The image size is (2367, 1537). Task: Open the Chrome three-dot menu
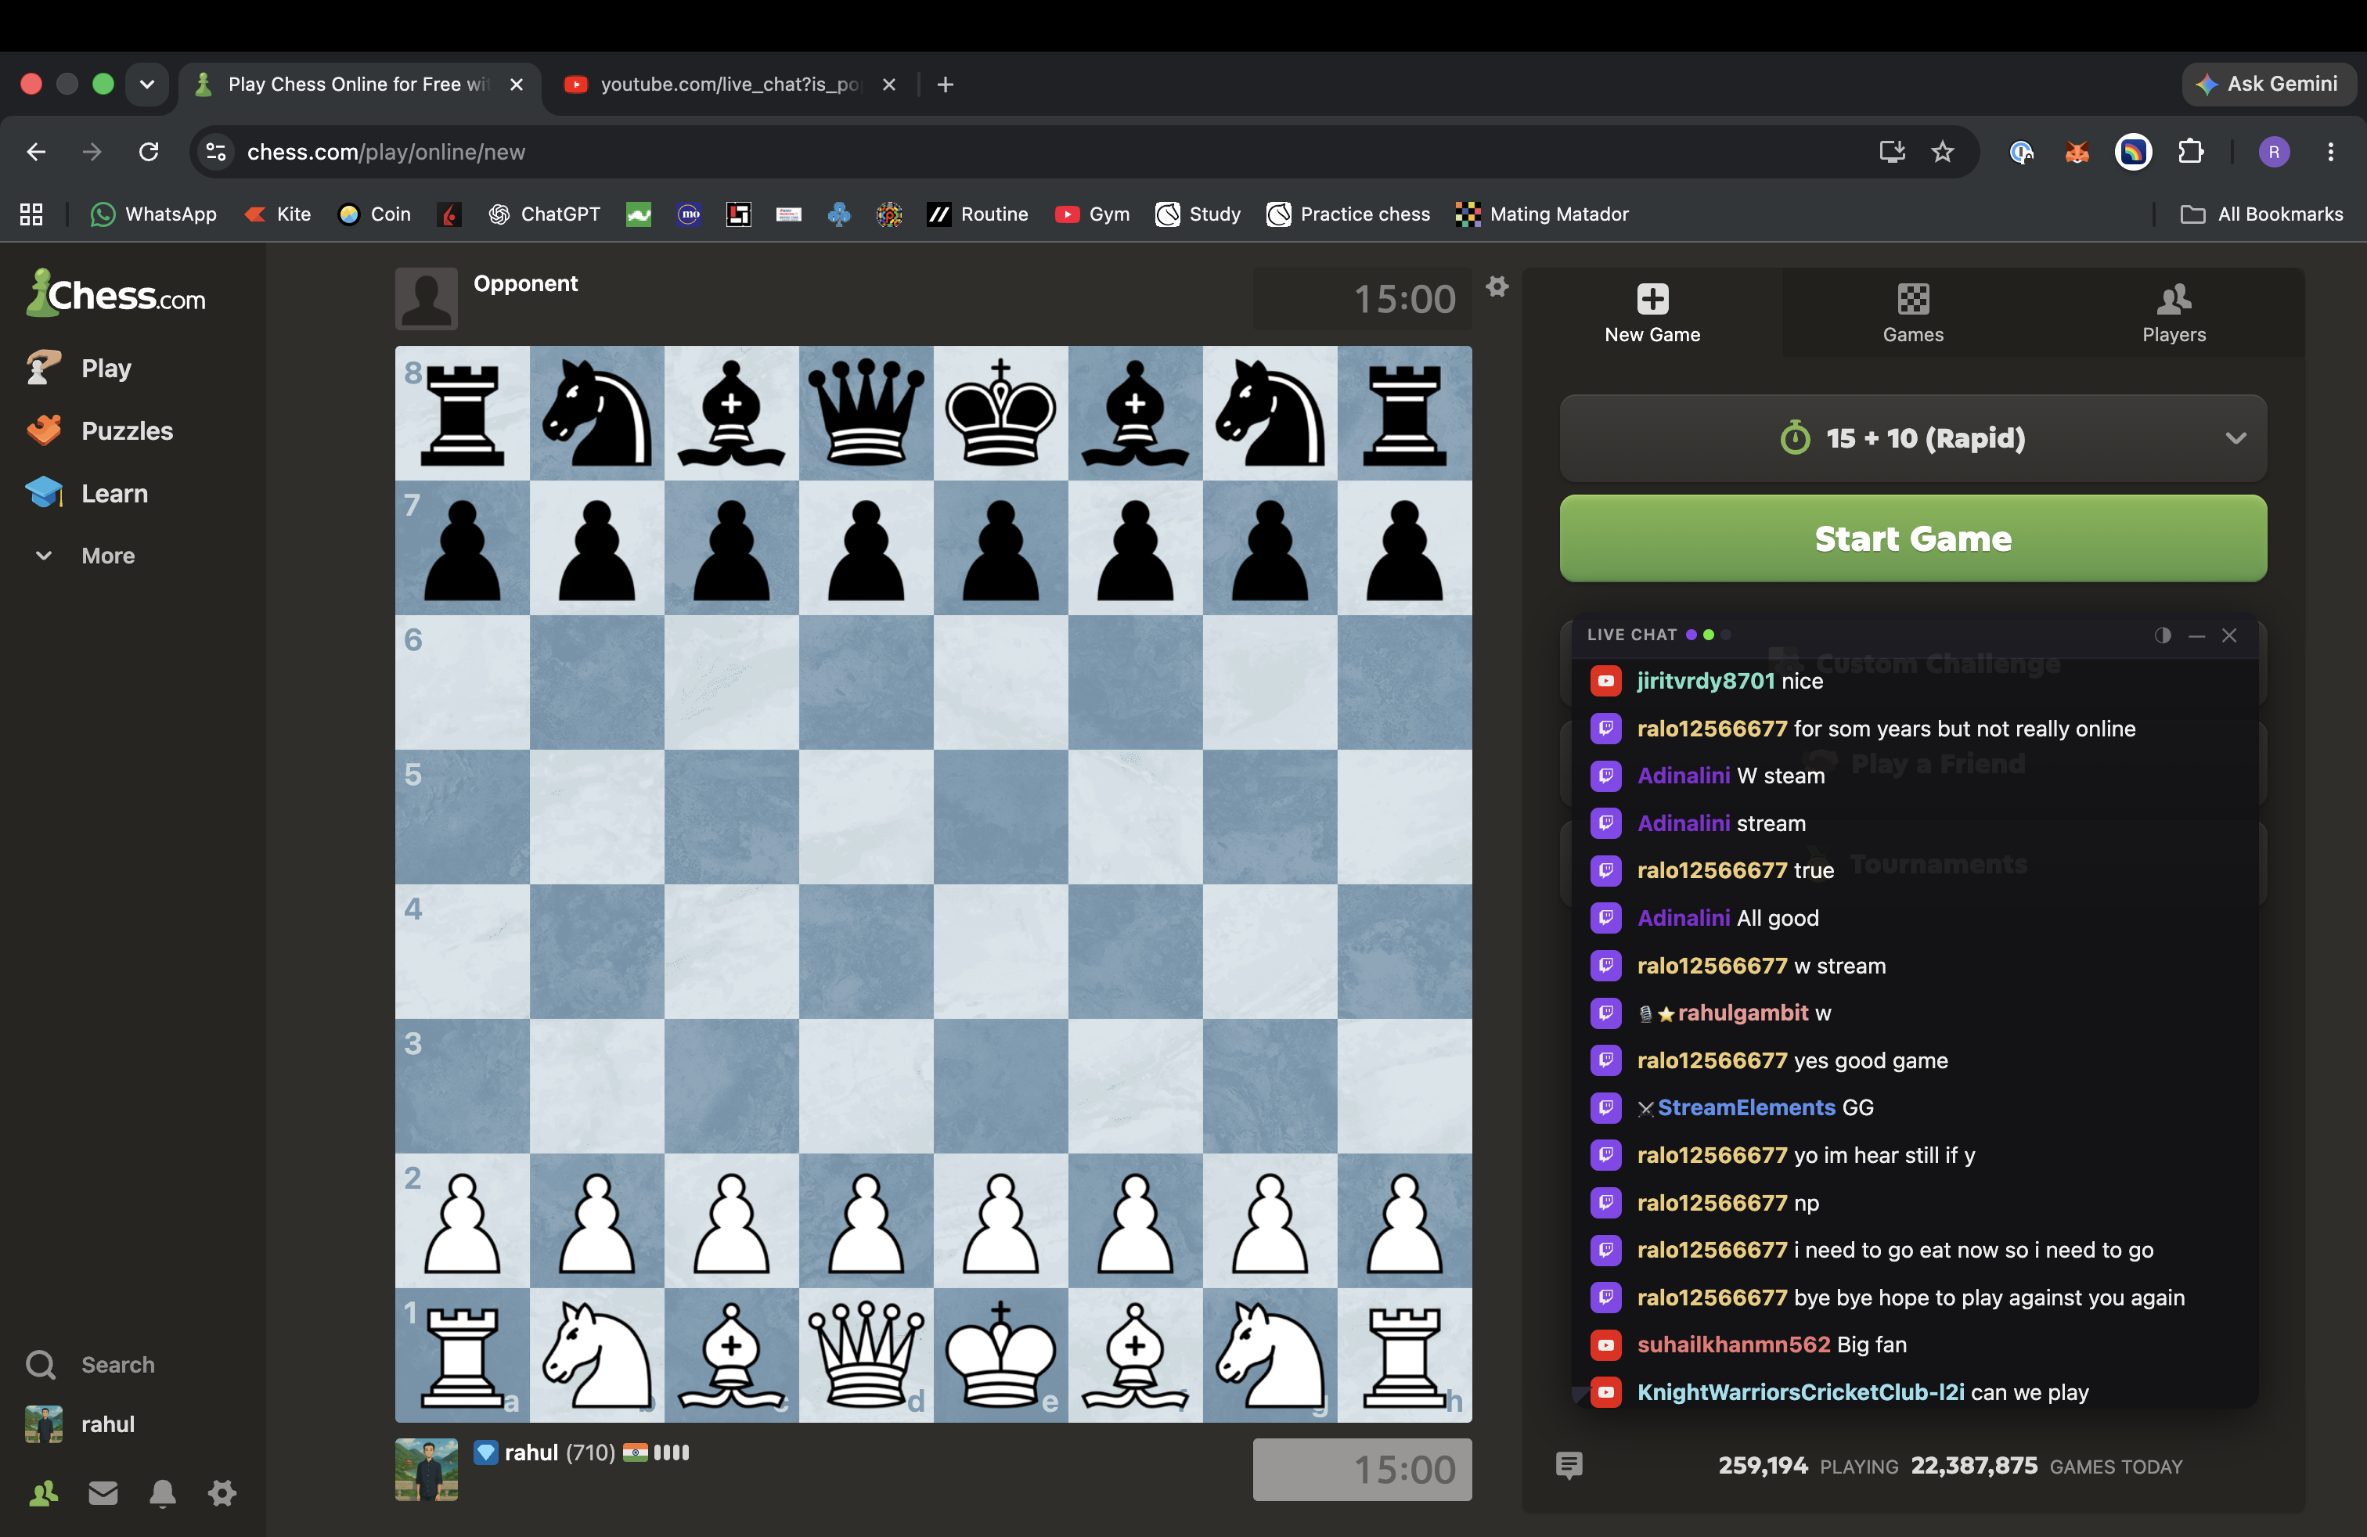coord(2330,152)
